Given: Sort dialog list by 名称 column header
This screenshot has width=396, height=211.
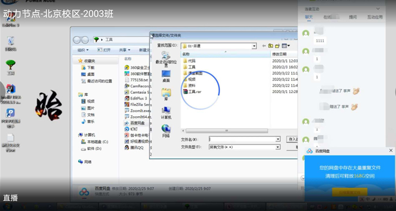Looking at the screenshot, I should (226, 54).
